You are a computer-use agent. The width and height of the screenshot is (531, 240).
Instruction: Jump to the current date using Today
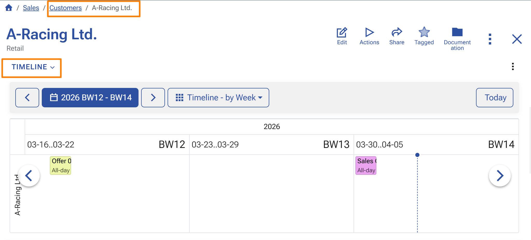pos(494,97)
